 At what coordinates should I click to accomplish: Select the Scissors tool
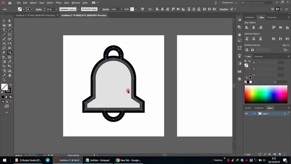tap(4, 44)
